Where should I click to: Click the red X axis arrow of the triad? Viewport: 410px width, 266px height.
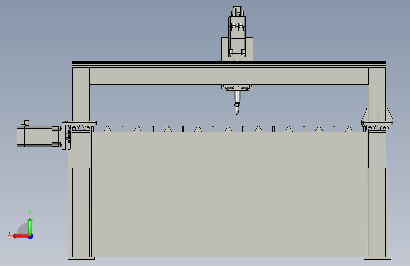(21, 236)
